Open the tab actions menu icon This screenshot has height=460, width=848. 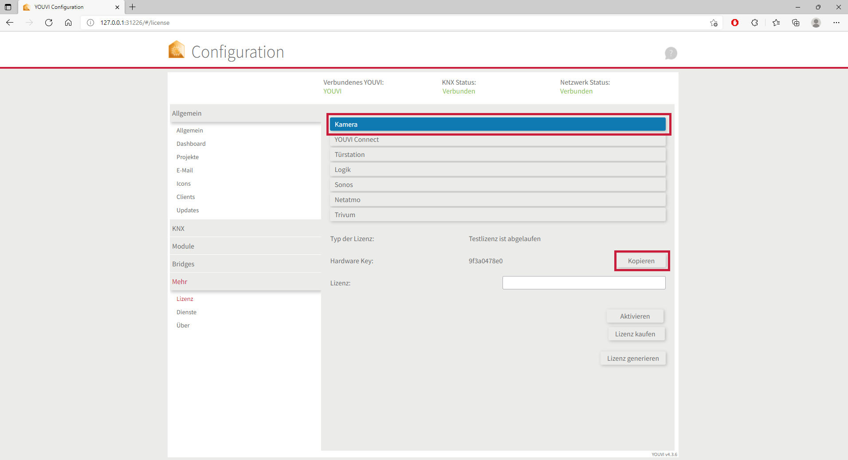pos(8,7)
